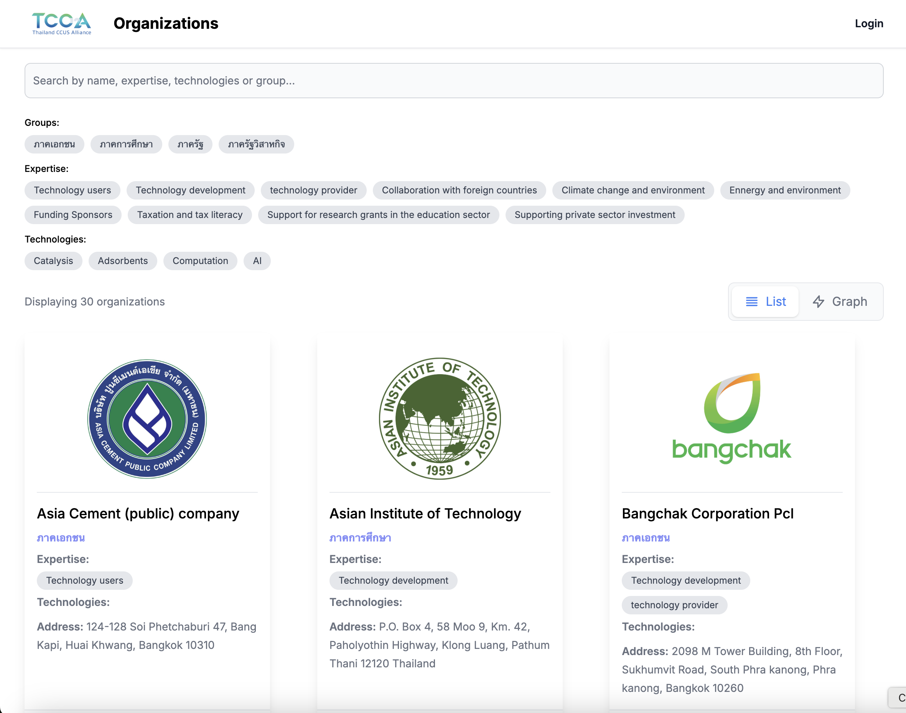Click Technology development tag in AIT card
906x713 pixels.
[x=393, y=581]
